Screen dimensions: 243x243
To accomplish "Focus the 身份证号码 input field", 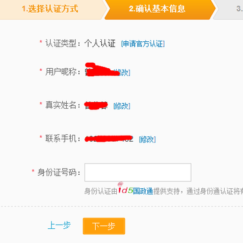I will click(x=138, y=172).
